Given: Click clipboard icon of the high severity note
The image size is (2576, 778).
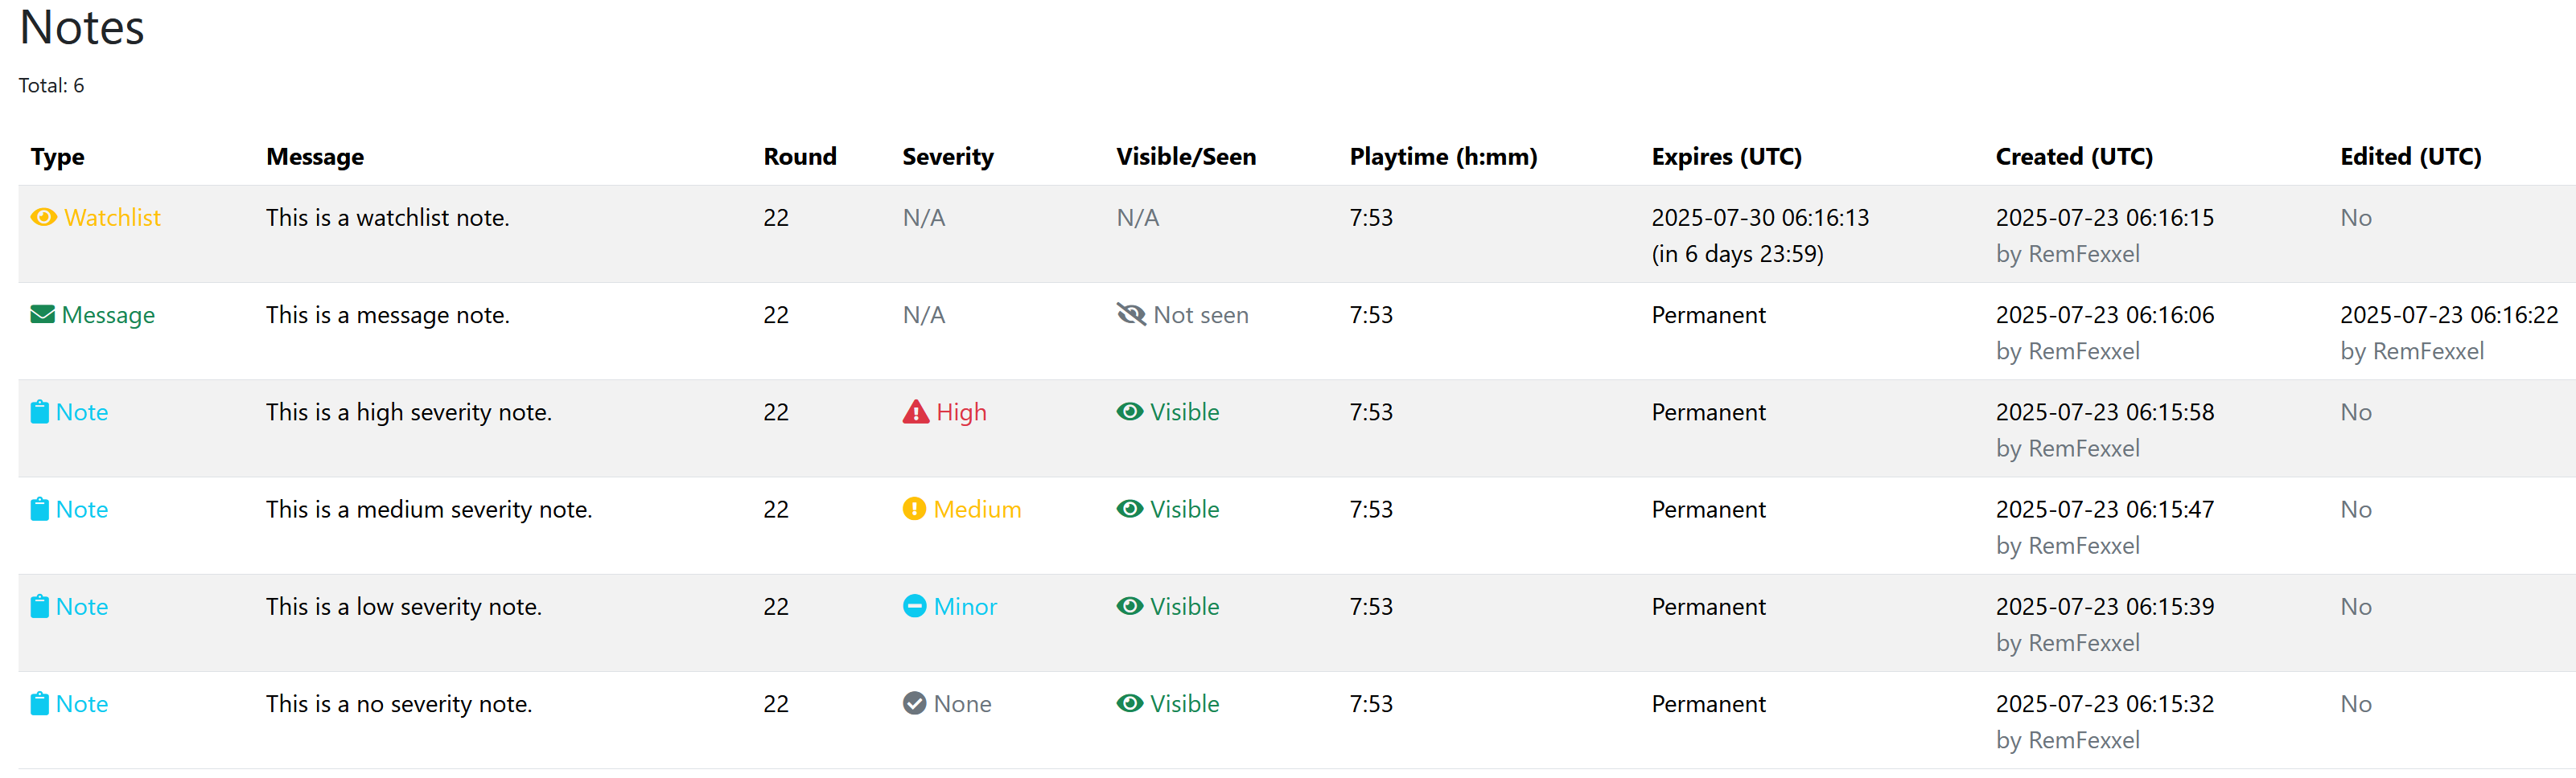Looking at the screenshot, I should [40, 412].
